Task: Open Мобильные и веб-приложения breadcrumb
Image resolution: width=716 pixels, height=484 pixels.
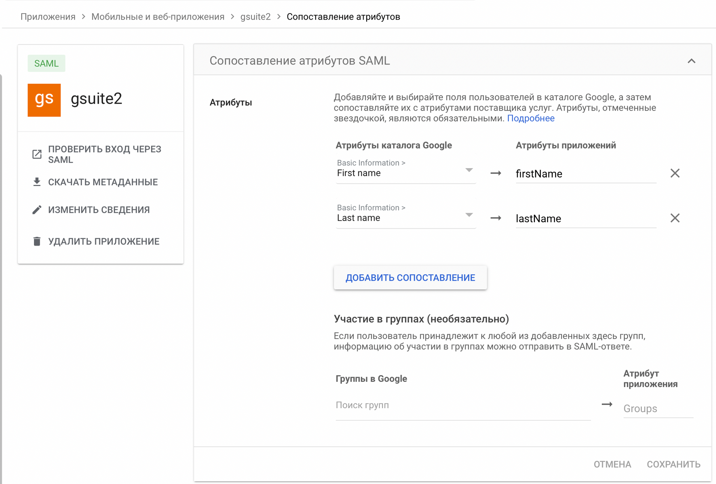Action: coord(158,17)
